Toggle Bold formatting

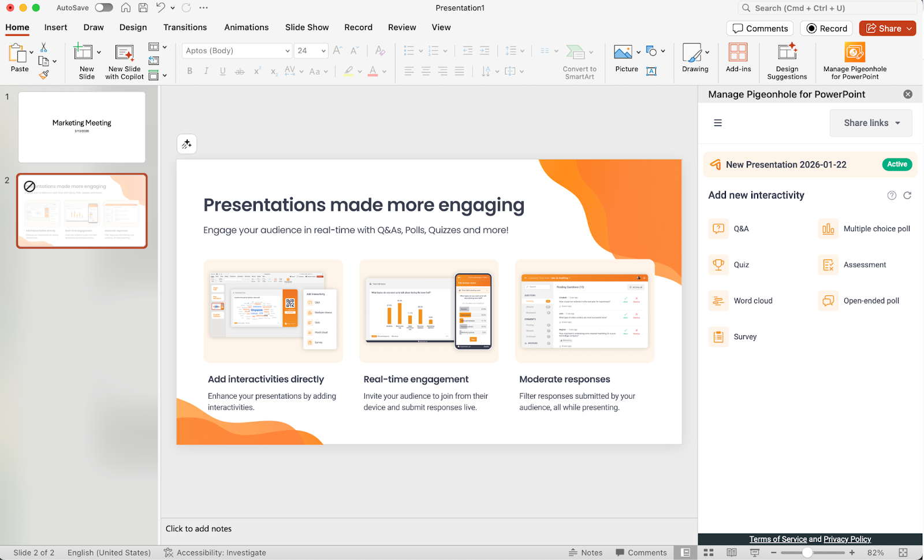pos(189,72)
